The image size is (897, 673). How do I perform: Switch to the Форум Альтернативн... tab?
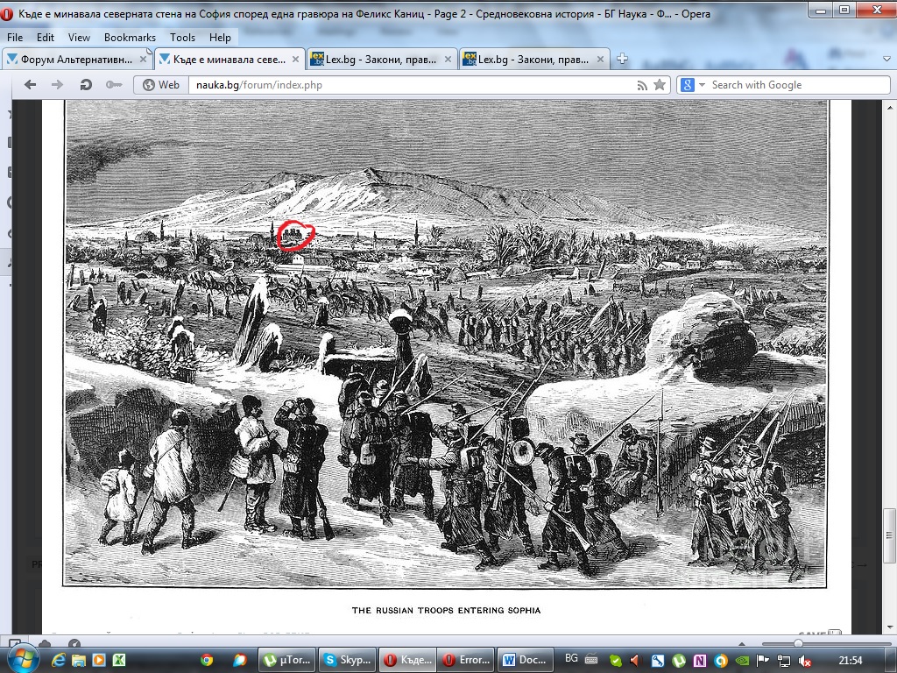coord(77,59)
